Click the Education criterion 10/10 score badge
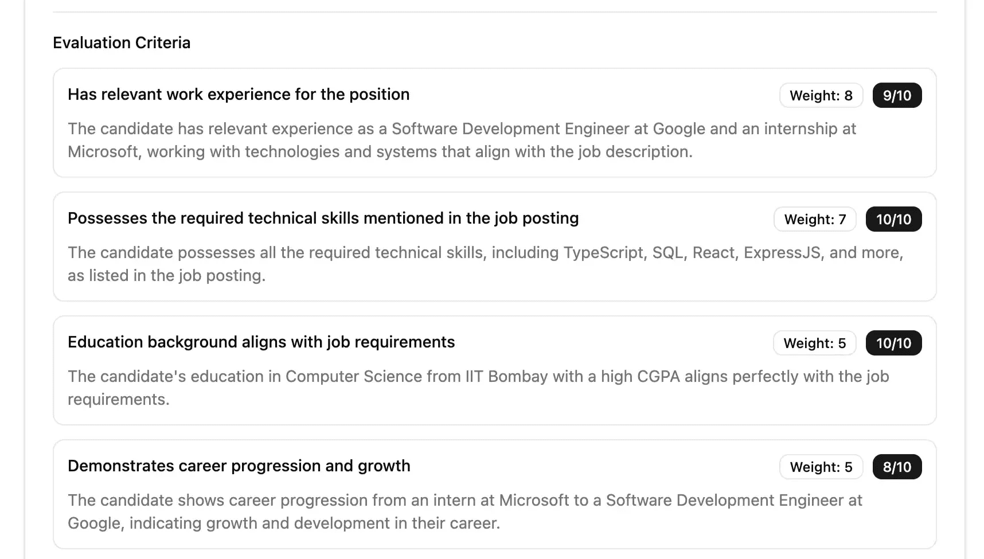Viewport: 984px width, 559px height. point(893,343)
